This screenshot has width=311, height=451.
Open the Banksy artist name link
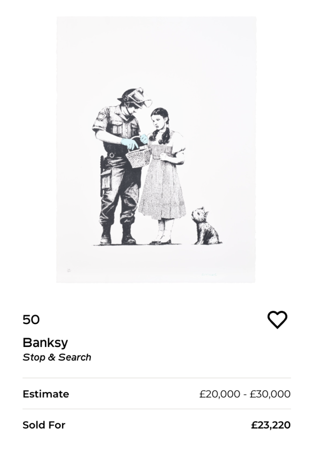coord(45,342)
